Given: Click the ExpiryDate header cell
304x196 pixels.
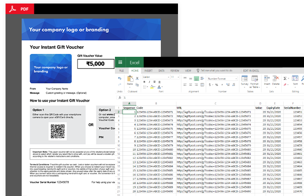Looking at the screenshot, I should pos(275,108).
